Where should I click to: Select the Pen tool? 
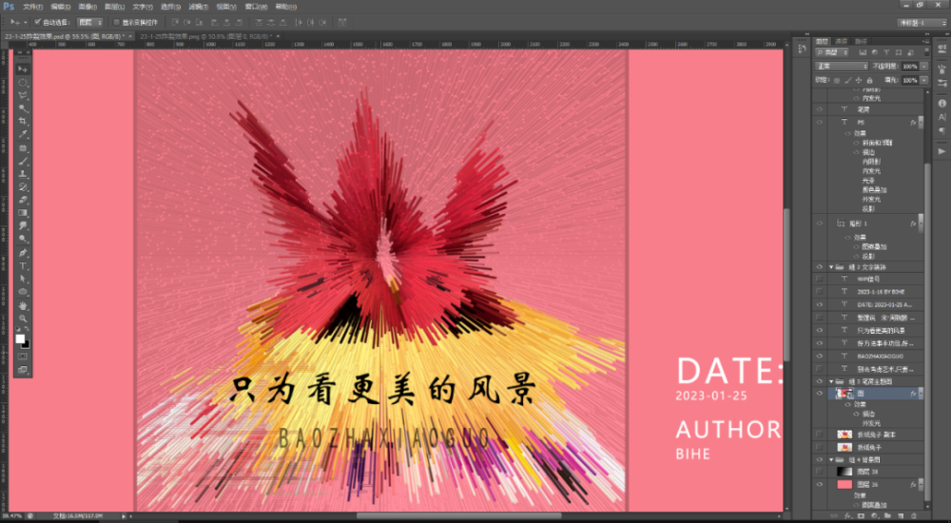(23, 252)
